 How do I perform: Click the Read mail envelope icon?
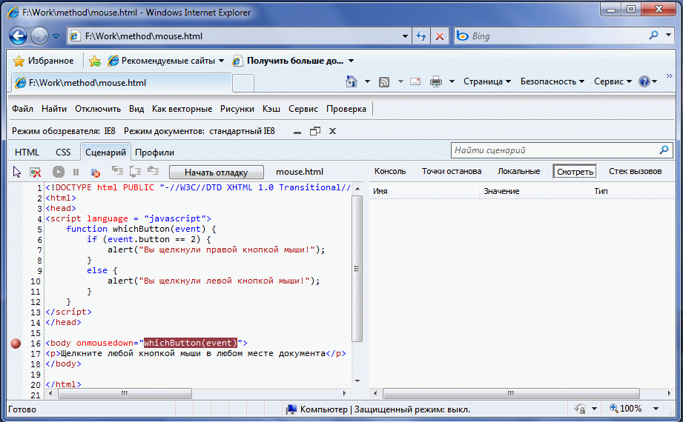pos(415,81)
